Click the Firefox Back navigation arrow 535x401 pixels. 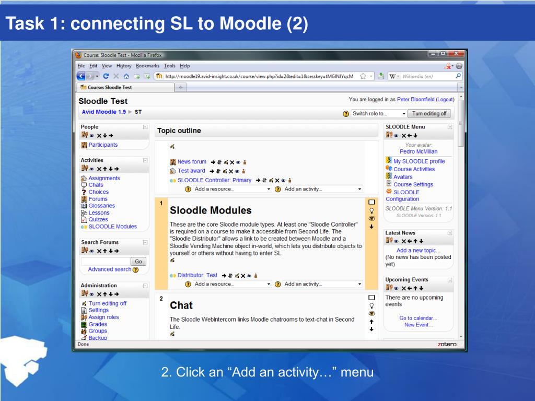click(x=81, y=76)
